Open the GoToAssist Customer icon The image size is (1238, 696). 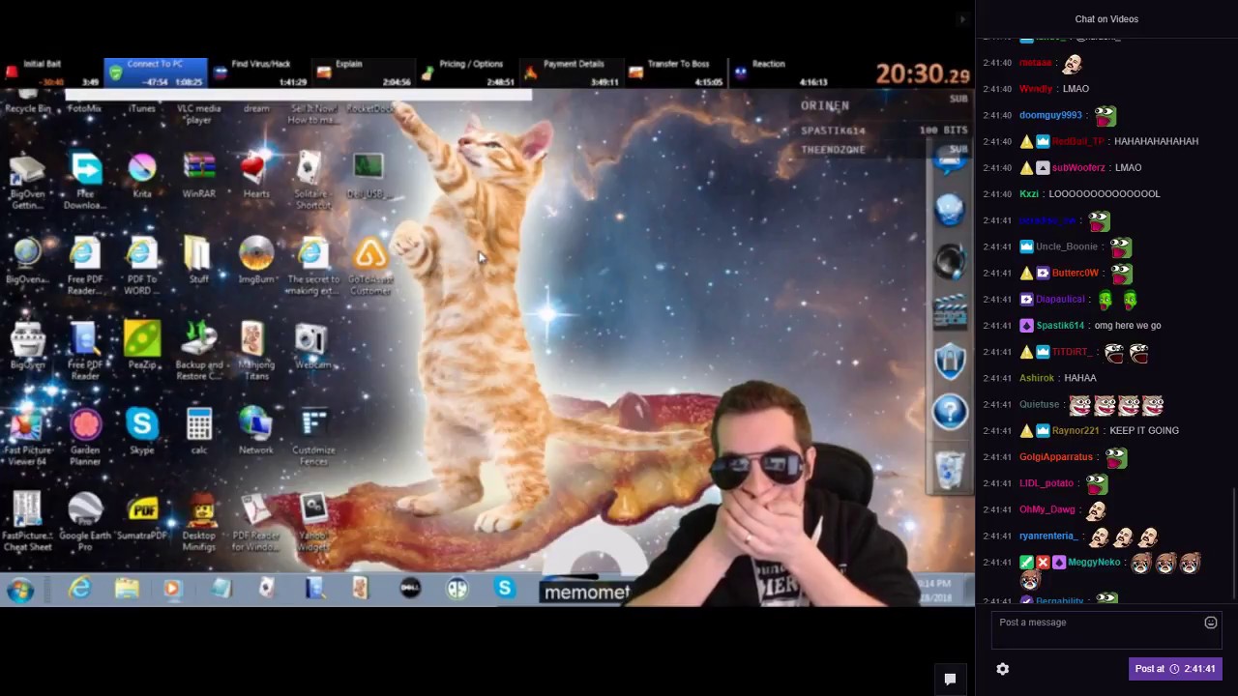click(x=369, y=266)
